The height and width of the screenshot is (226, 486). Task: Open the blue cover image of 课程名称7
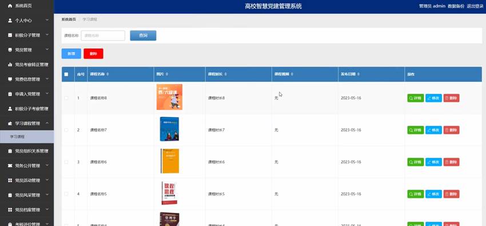tap(169, 129)
